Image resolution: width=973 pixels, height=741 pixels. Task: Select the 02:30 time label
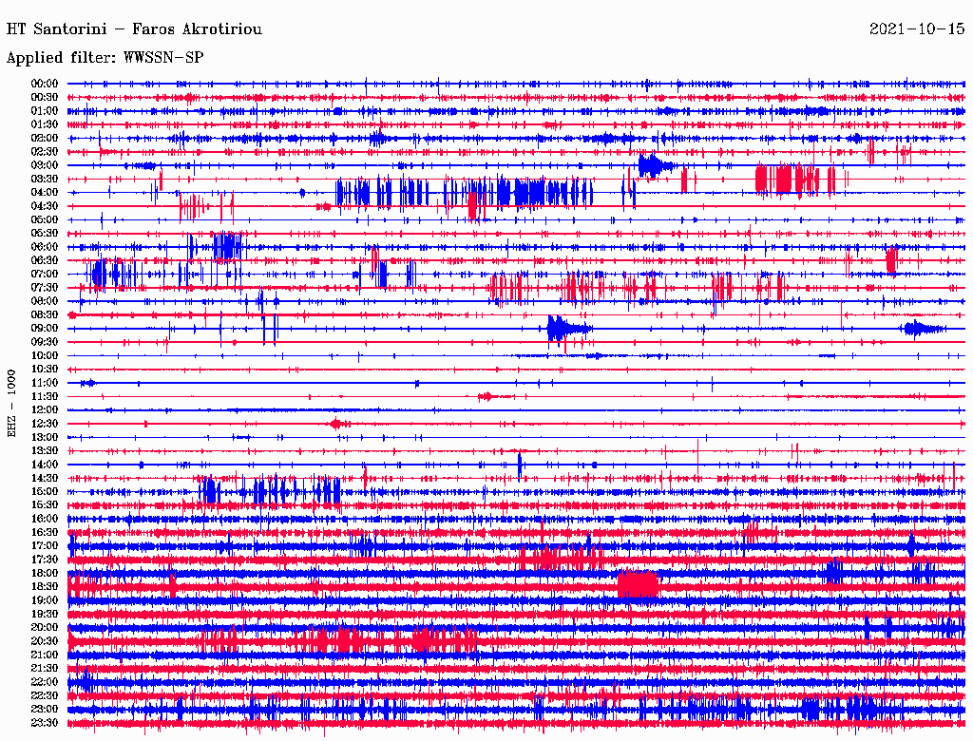[45, 152]
